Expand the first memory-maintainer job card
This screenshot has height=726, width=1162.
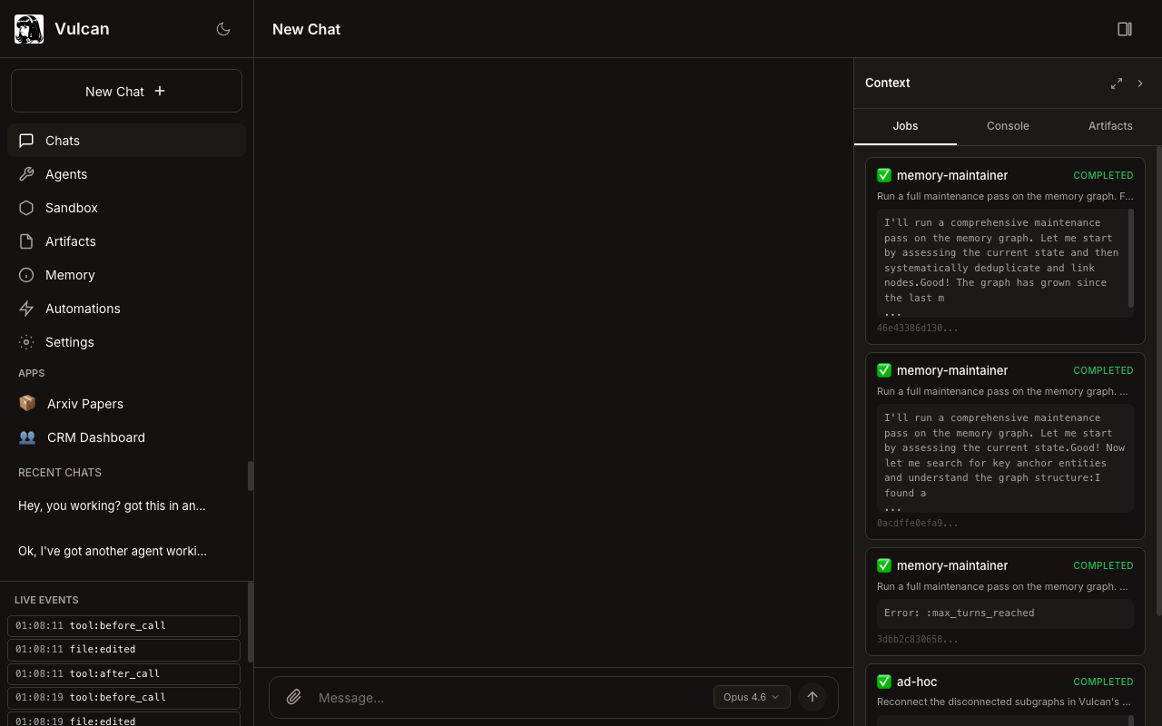coord(951,175)
